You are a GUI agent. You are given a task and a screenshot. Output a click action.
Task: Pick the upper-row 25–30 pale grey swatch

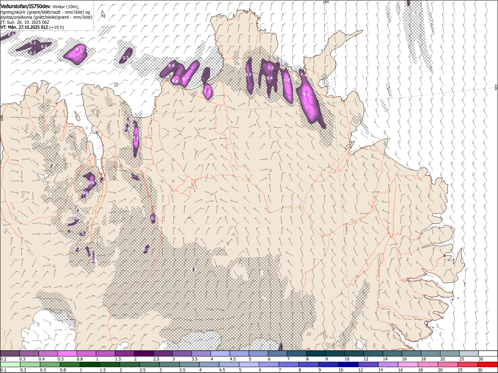(x=469, y=353)
